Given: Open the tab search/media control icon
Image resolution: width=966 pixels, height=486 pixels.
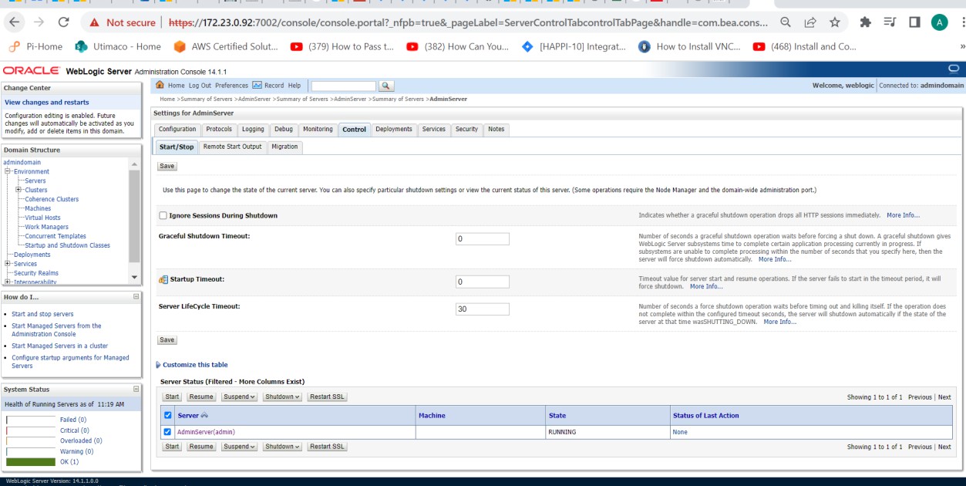Looking at the screenshot, I should point(890,22).
